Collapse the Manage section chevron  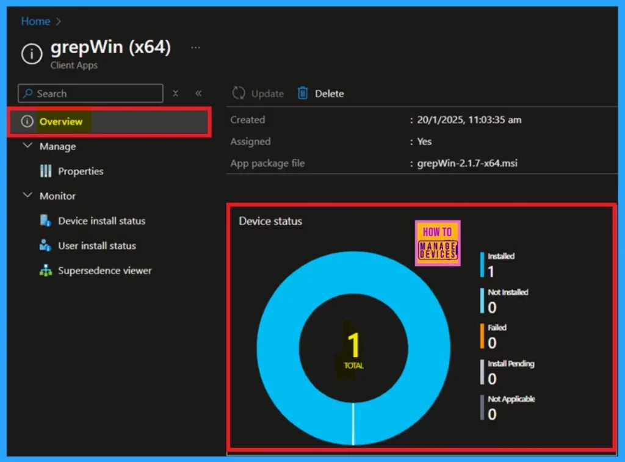pyautogui.click(x=27, y=145)
